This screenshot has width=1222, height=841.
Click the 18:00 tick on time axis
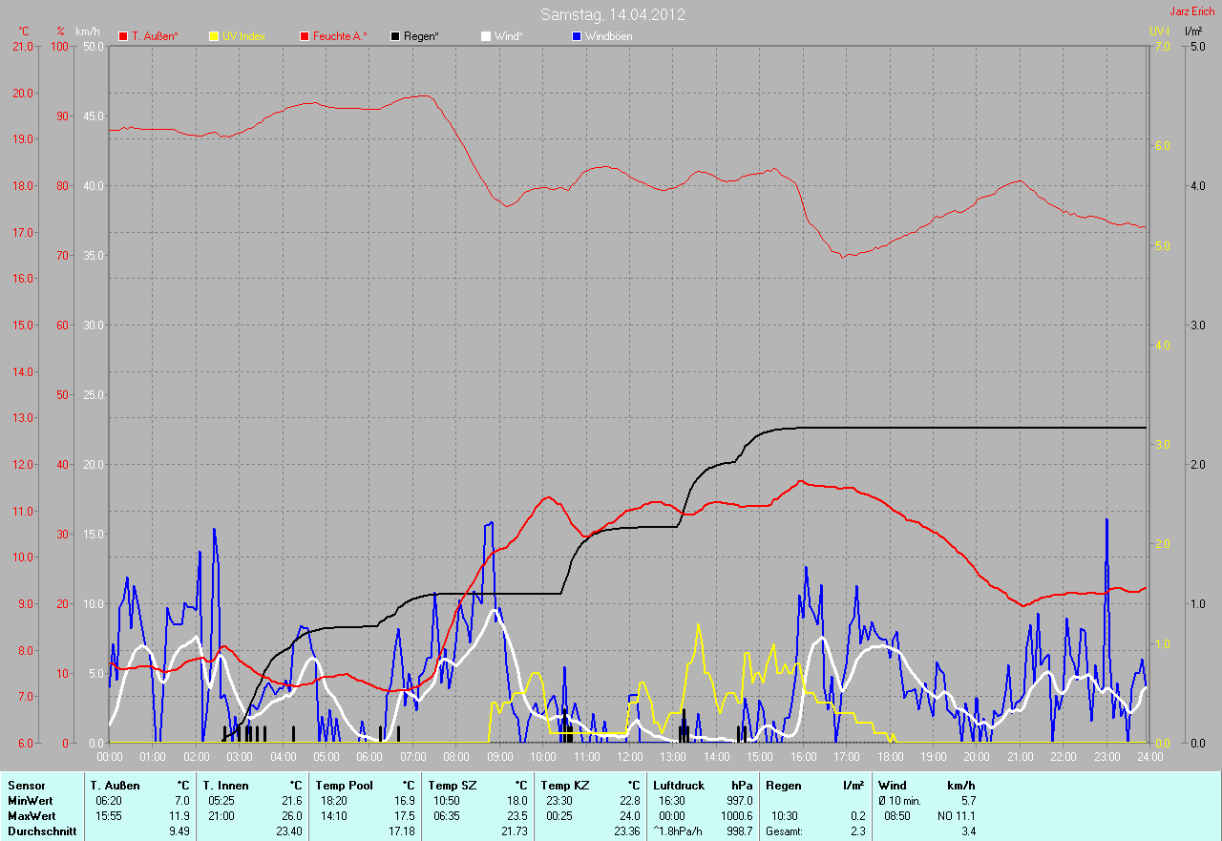click(890, 756)
